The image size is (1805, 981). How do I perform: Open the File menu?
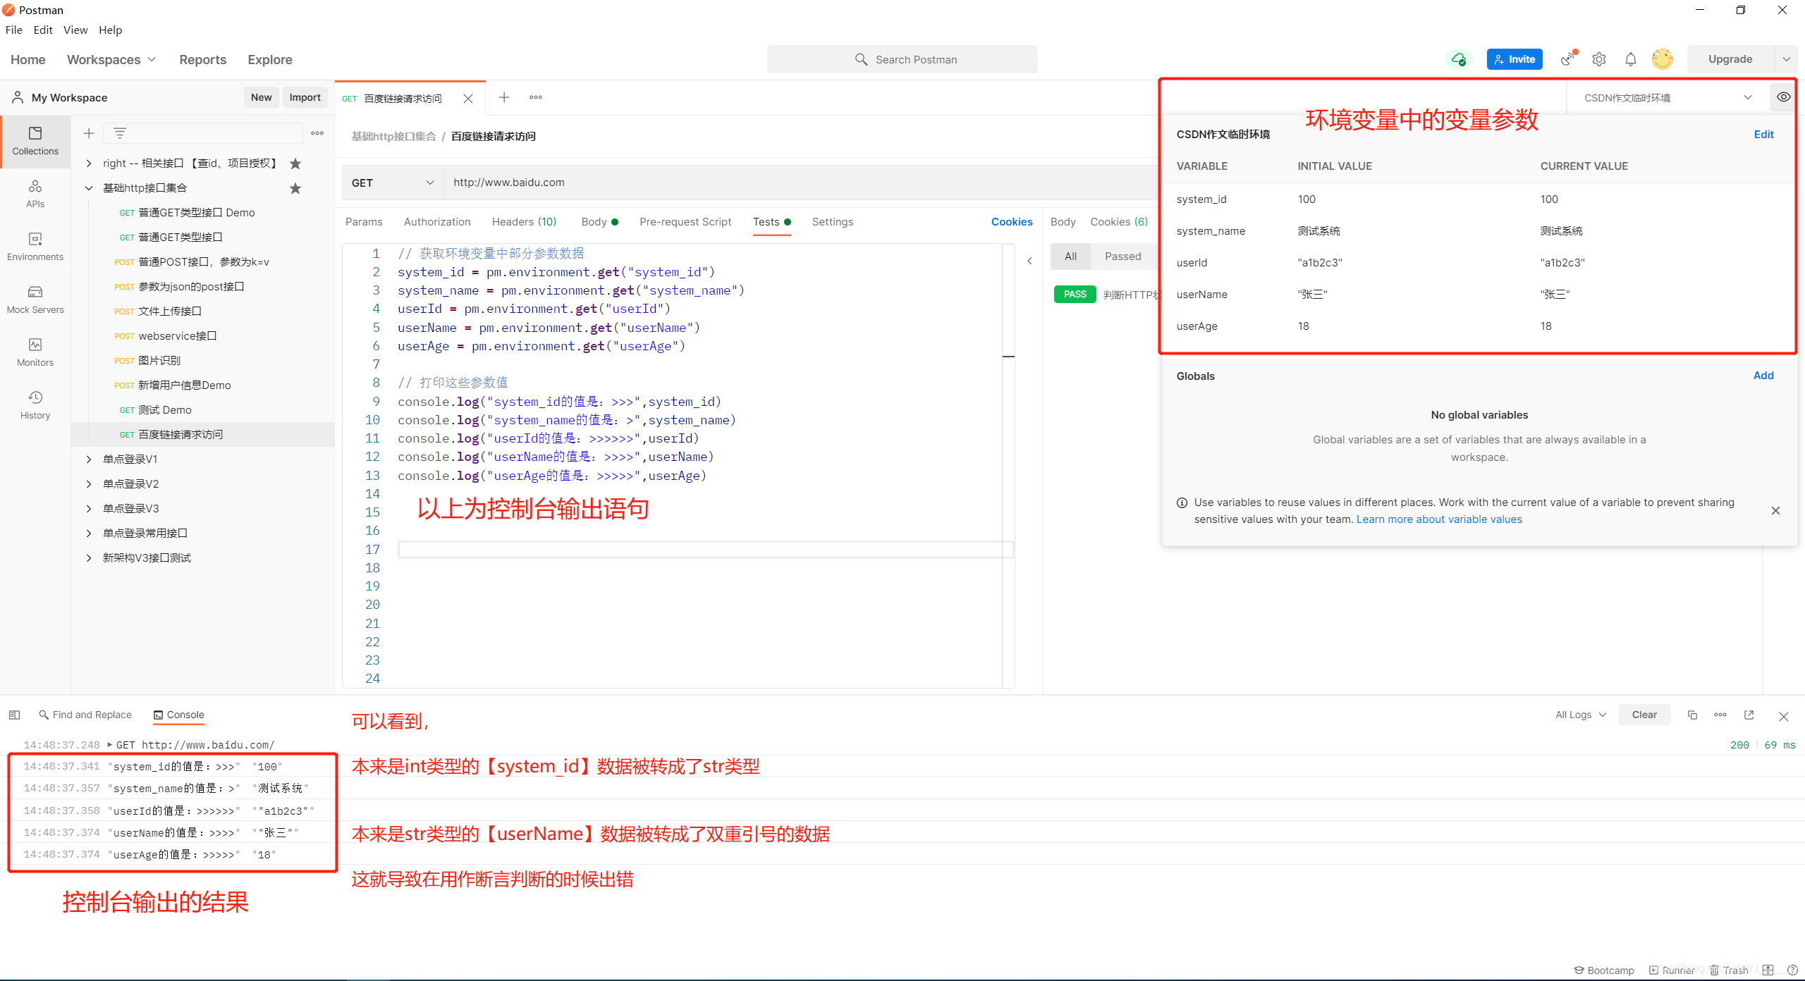click(x=14, y=30)
